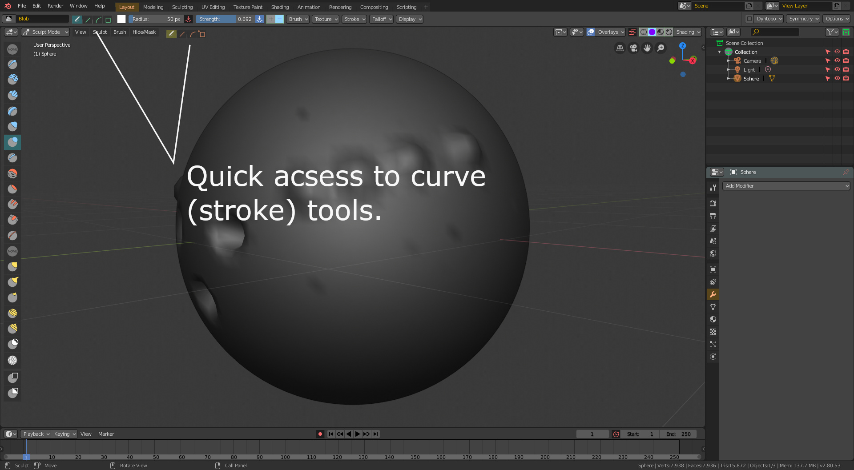Hide the Sphere object with its eye icon
The image size is (854, 470).
pos(837,78)
